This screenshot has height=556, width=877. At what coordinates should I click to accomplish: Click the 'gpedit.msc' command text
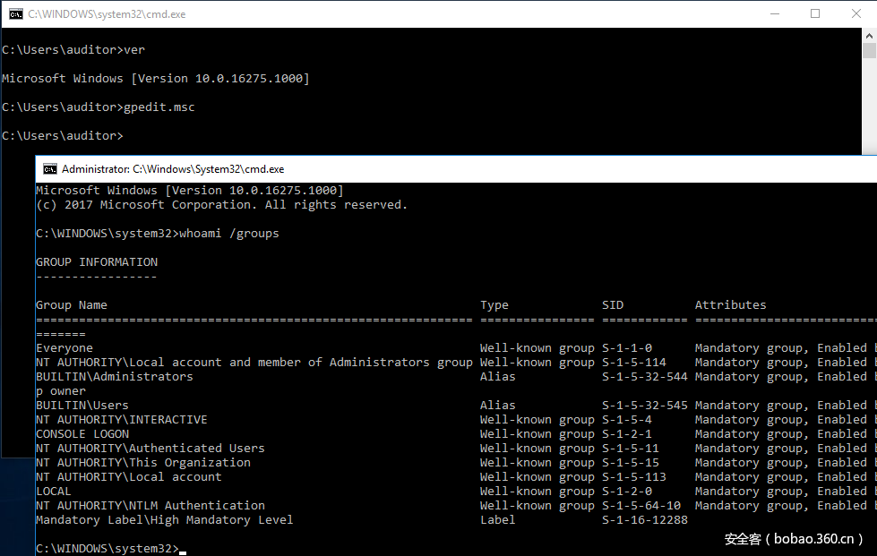(x=159, y=107)
